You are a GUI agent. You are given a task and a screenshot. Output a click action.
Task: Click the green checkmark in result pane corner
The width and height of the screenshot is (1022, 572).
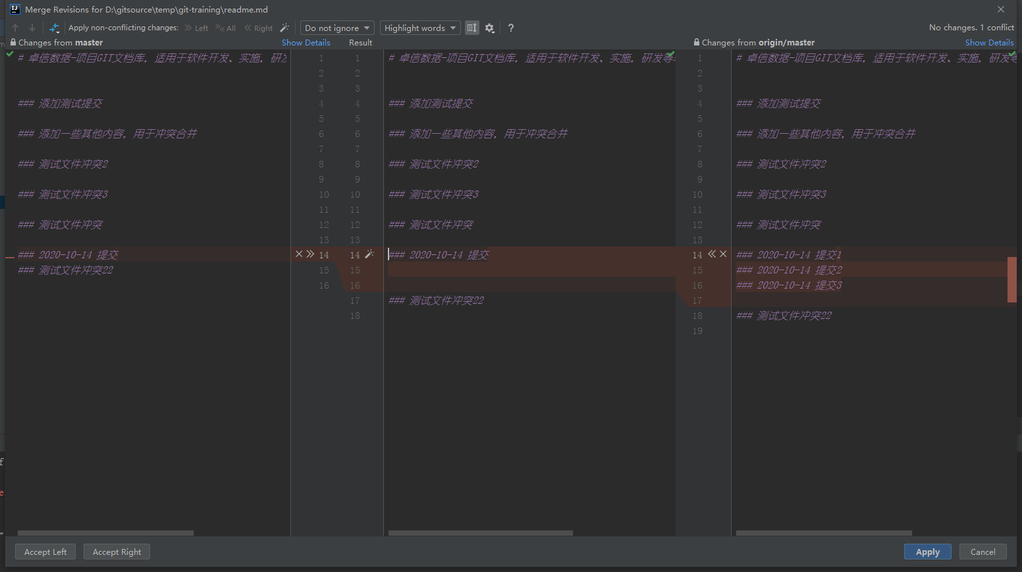point(670,55)
